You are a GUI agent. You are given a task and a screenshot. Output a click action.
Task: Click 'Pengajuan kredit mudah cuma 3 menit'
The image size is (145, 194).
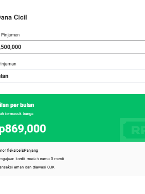[x=32, y=159]
